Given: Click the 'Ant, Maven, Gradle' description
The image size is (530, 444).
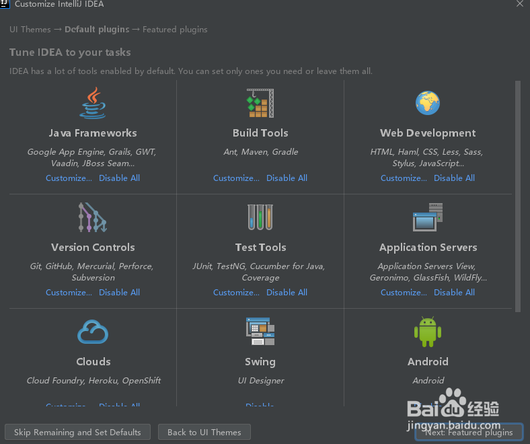Looking at the screenshot, I should 260,152.
